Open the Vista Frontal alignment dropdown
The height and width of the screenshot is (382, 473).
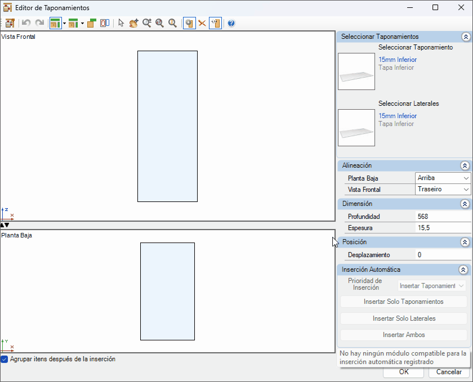pos(443,190)
